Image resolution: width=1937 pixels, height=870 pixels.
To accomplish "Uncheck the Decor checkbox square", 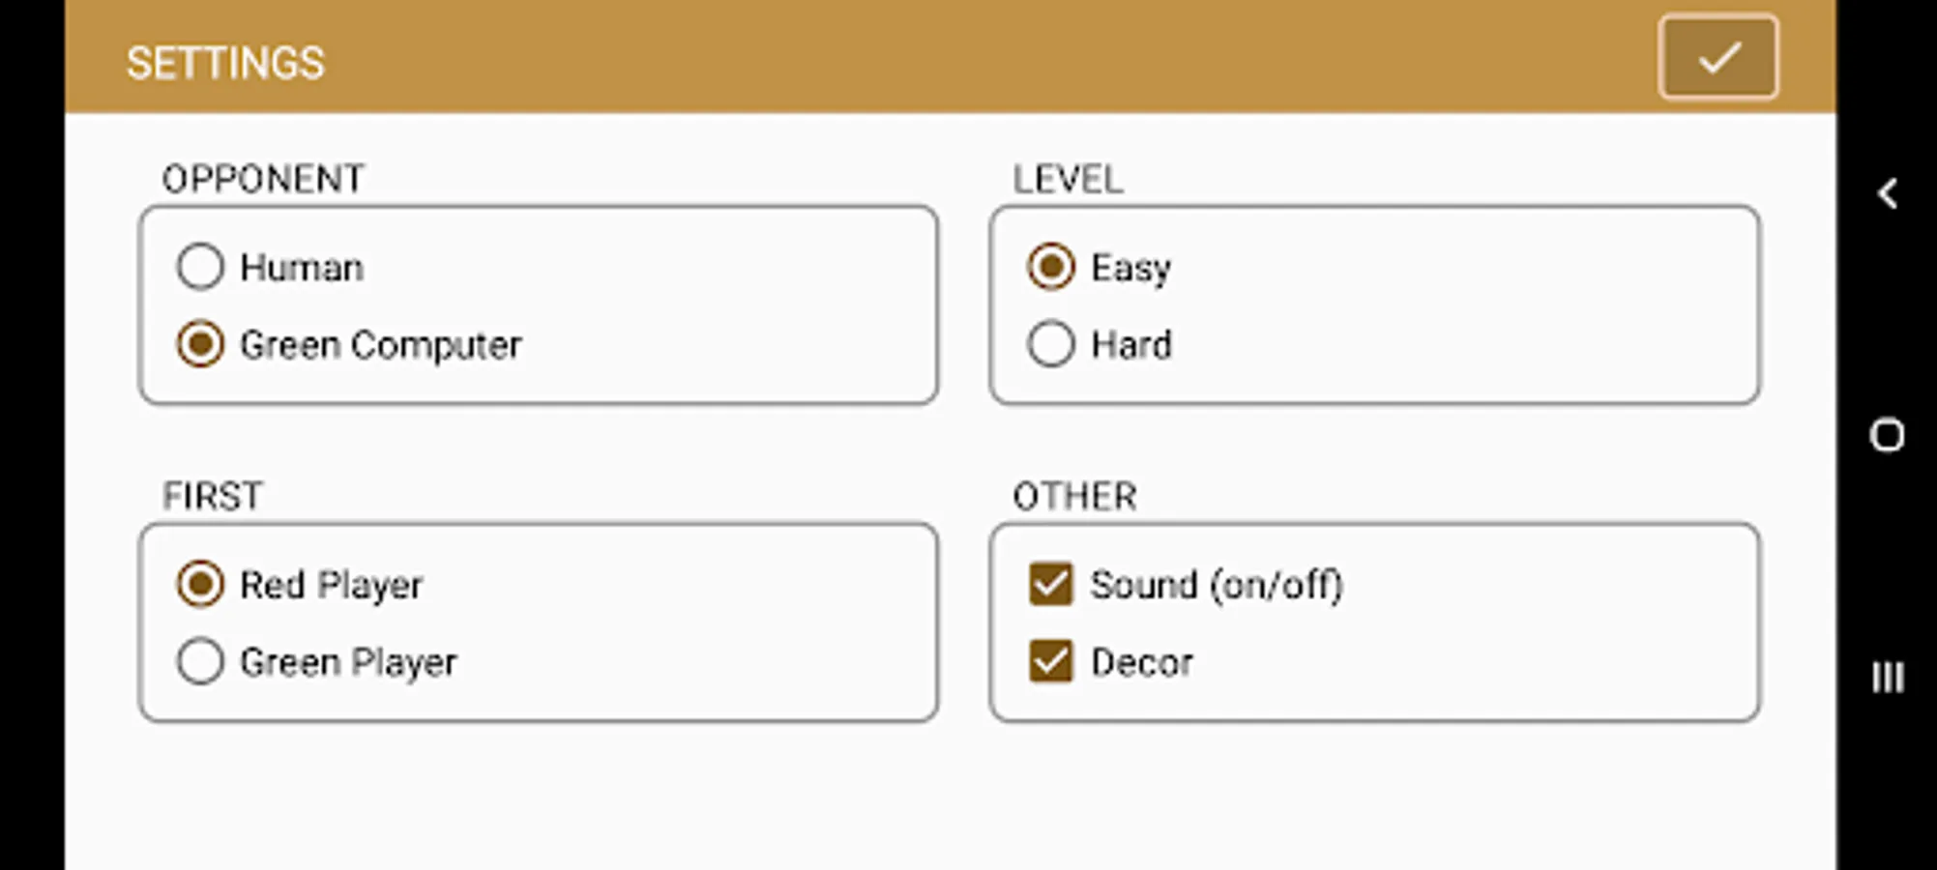I will point(1050,662).
